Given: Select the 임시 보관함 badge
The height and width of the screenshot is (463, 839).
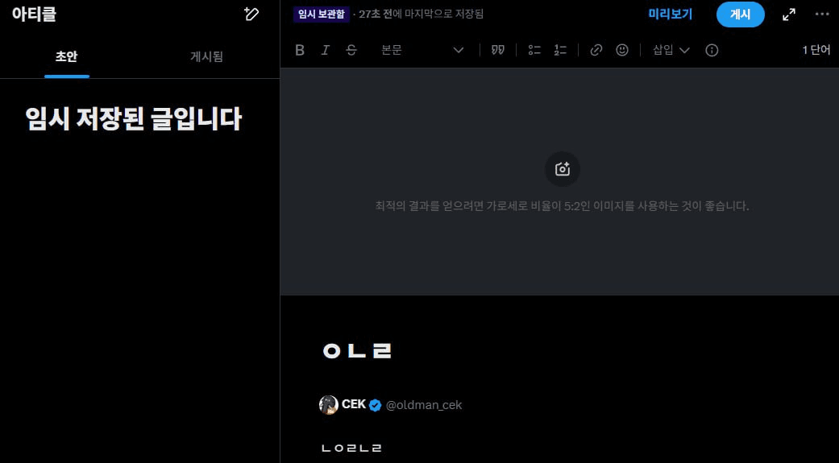Looking at the screenshot, I should [321, 14].
